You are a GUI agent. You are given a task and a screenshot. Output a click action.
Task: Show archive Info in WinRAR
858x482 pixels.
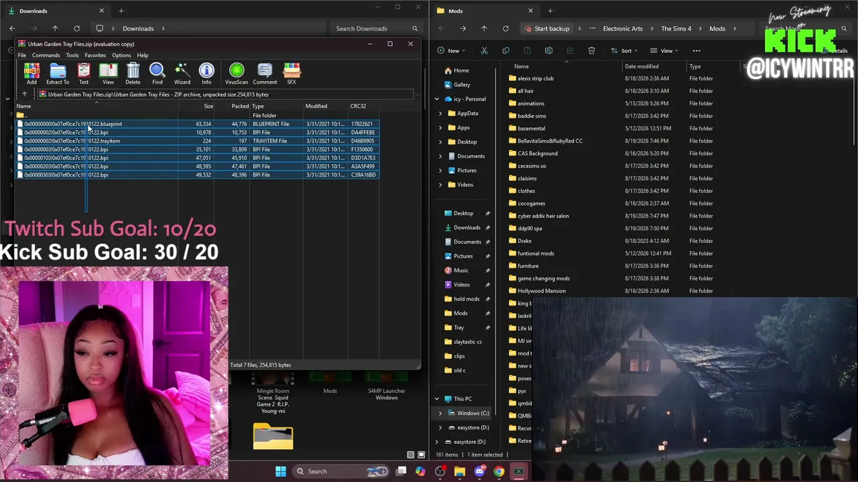pos(206,73)
